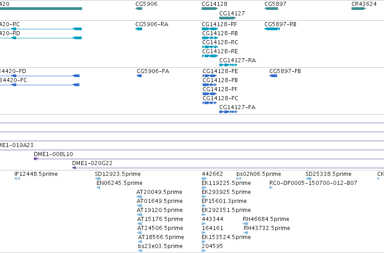Open EST label 442662
This screenshot has height=253, width=384.
pos(213,174)
